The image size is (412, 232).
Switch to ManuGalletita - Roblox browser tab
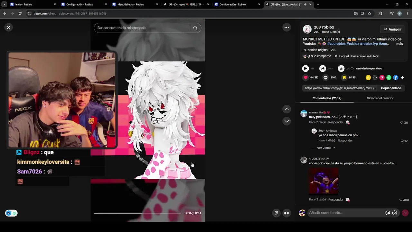[135, 5]
